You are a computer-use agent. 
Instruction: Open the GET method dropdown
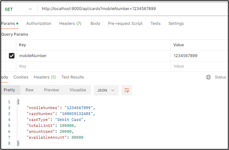pyautogui.click(x=18, y=9)
